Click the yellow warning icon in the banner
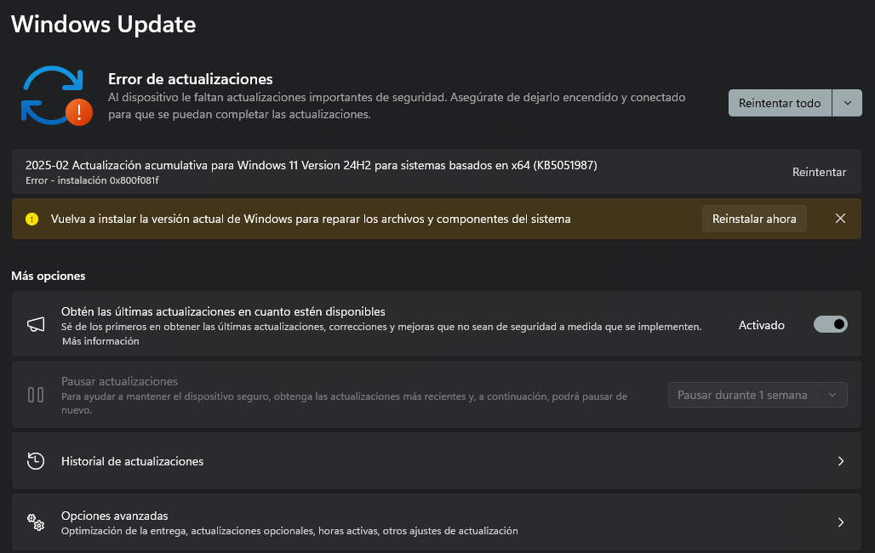 (x=32, y=219)
